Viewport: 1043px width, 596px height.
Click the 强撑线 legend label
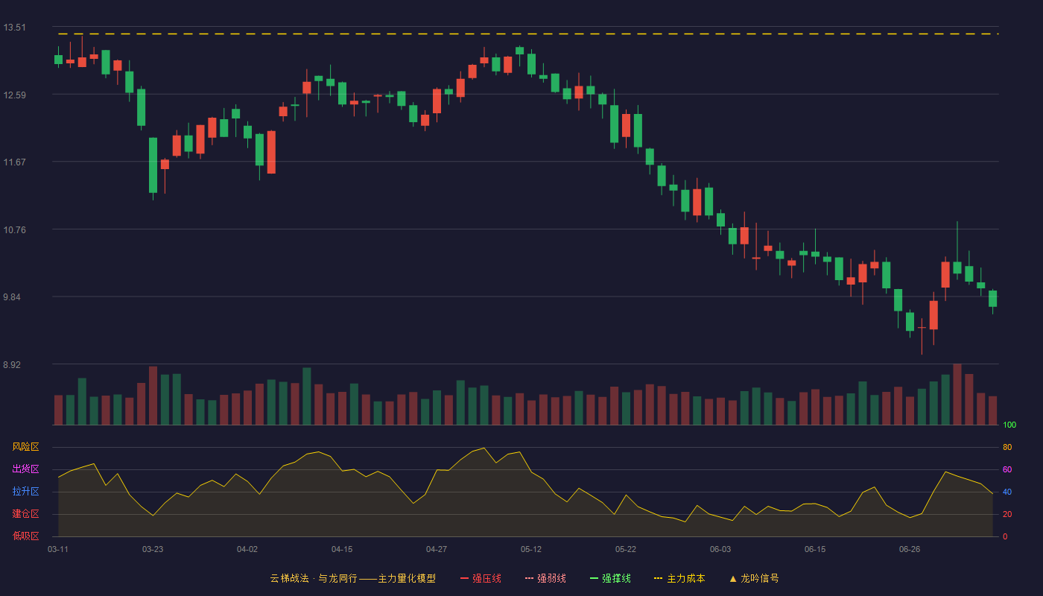616,578
